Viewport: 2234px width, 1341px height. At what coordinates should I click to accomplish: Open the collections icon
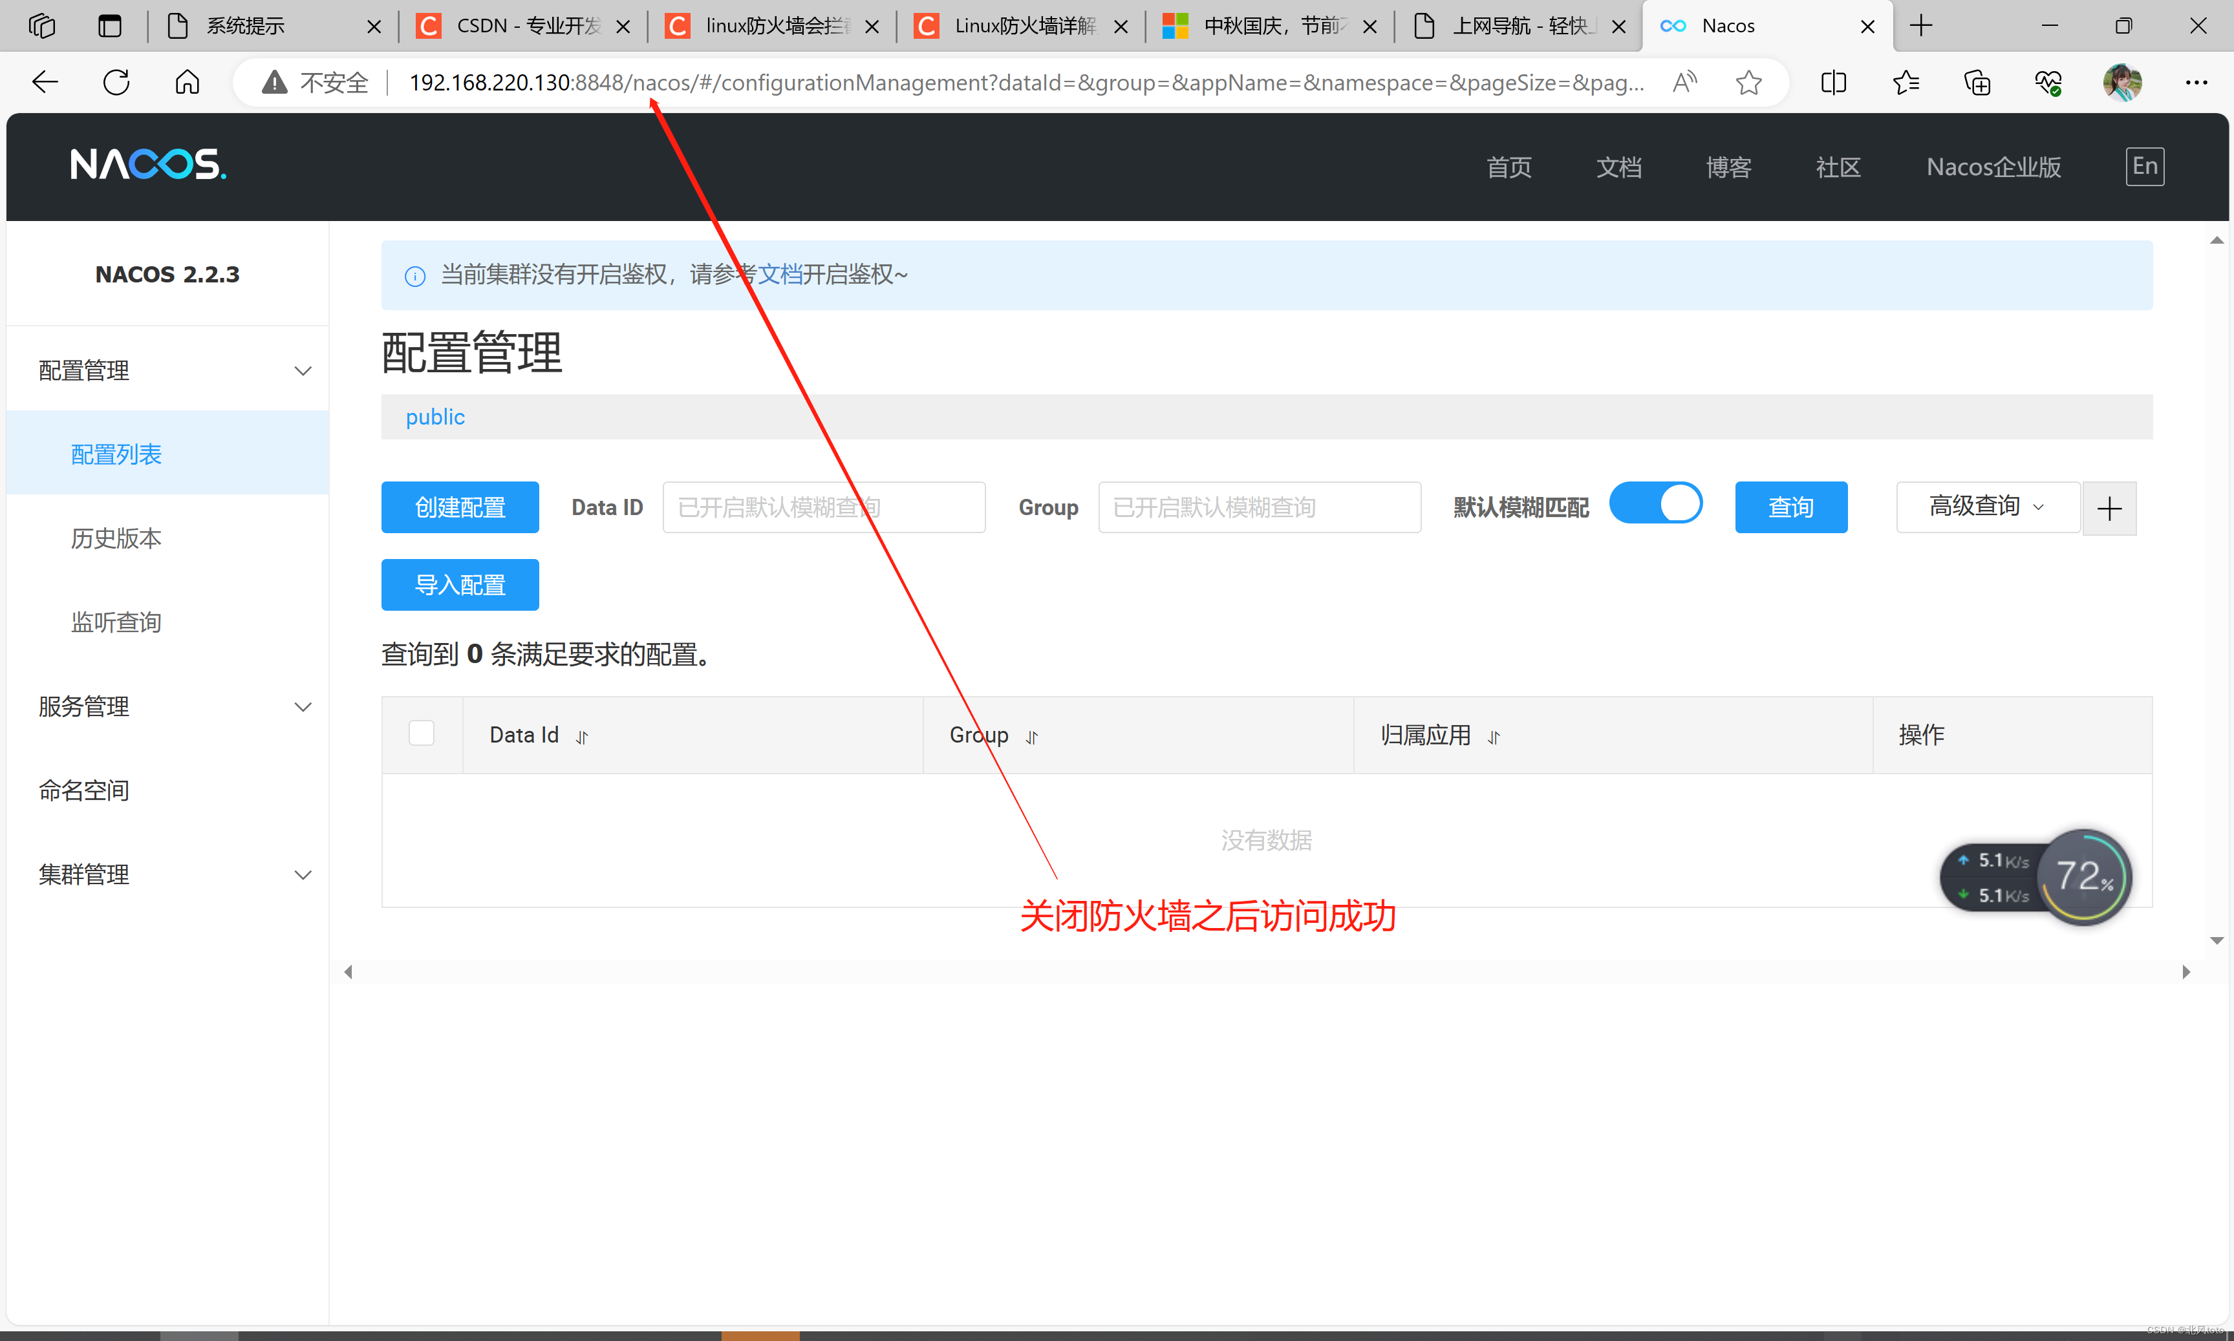(x=1977, y=82)
